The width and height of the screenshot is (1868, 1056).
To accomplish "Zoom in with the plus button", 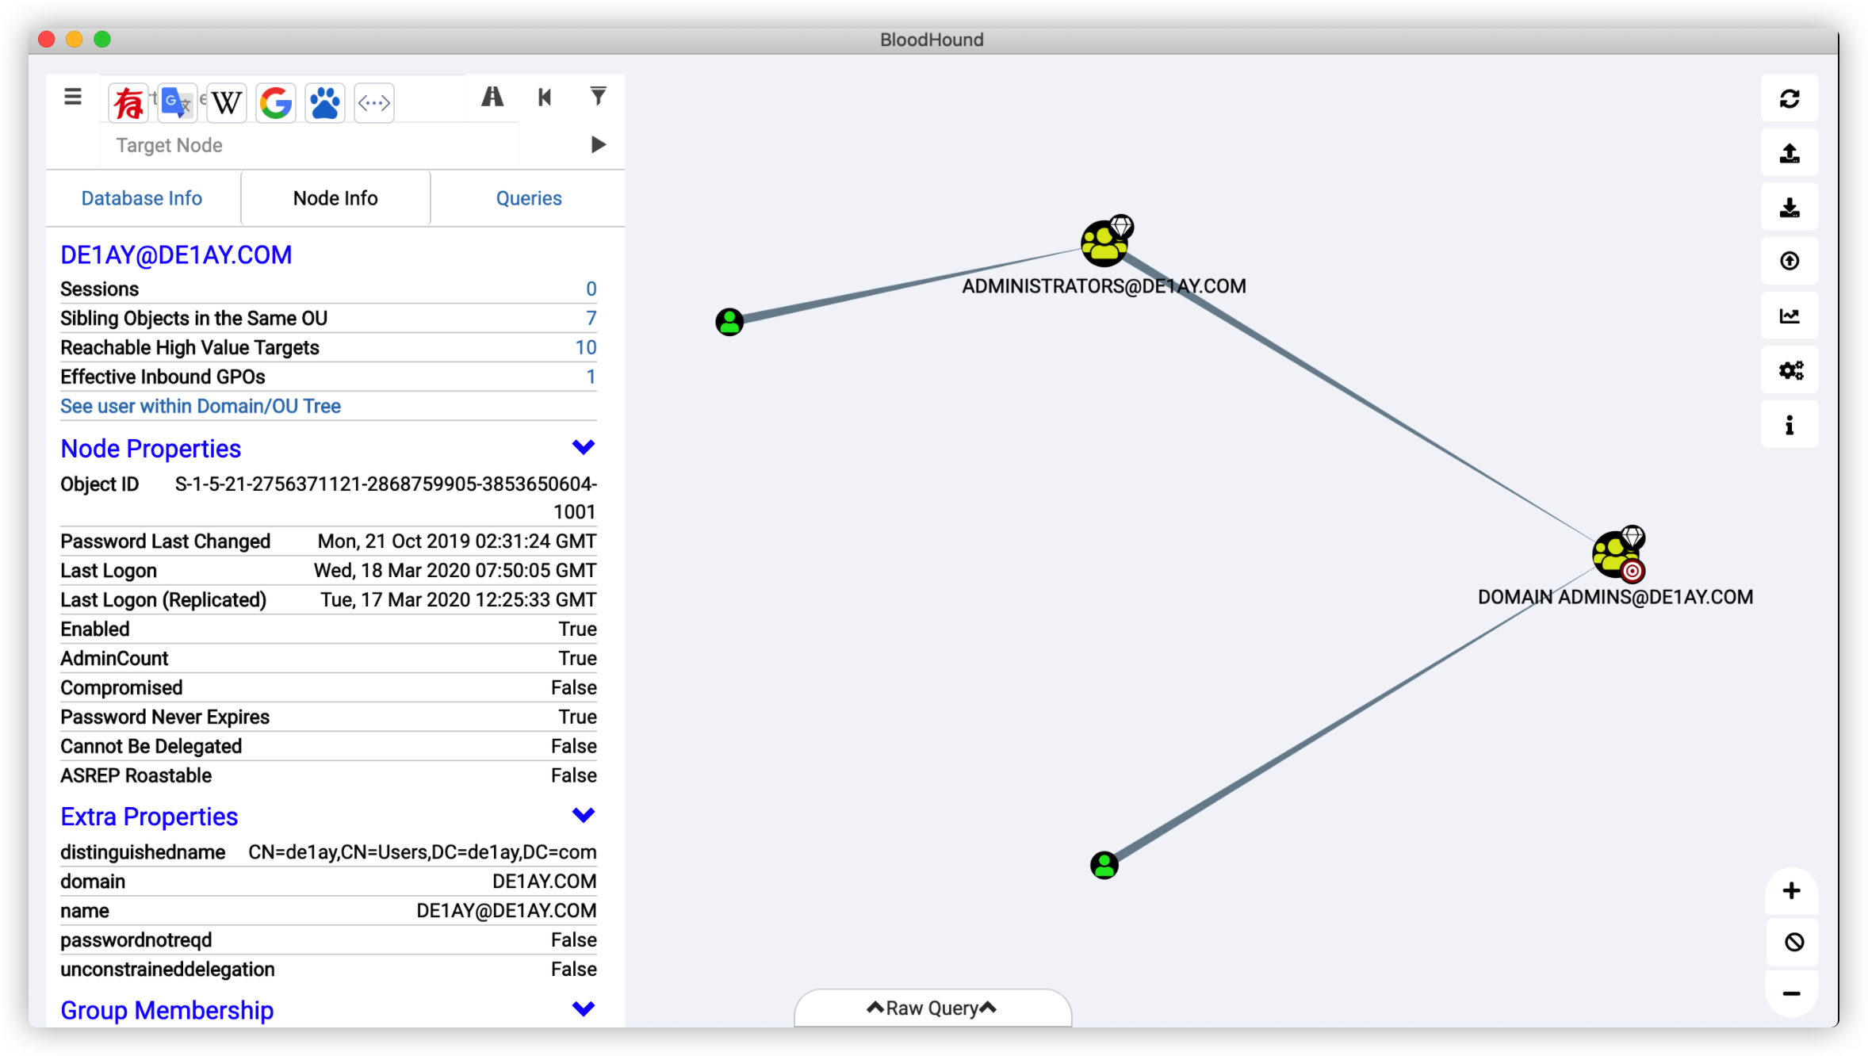I will tap(1791, 891).
